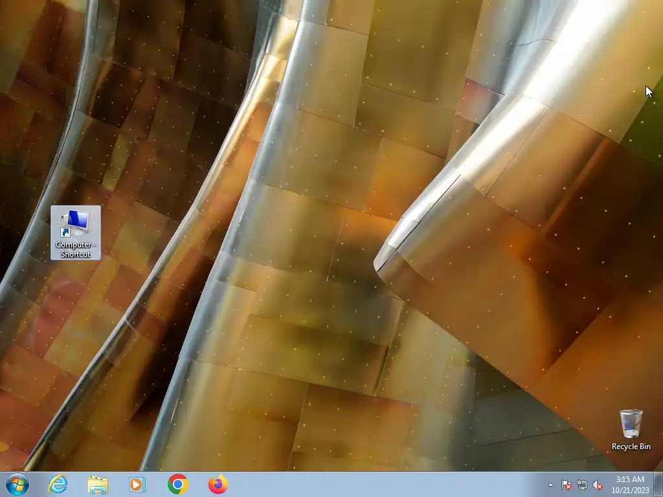Click Show desktop strip at taskbar end
Image resolution: width=663 pixels, height=497 pixels.
click(658, 484)
